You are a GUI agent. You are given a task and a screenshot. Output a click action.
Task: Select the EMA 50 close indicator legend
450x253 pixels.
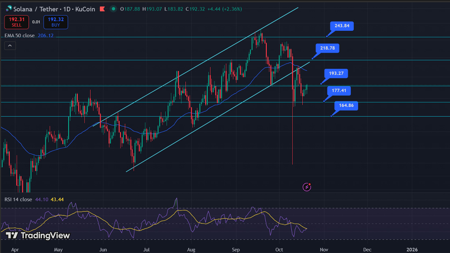pyautogui.click(x=20, y=36)
